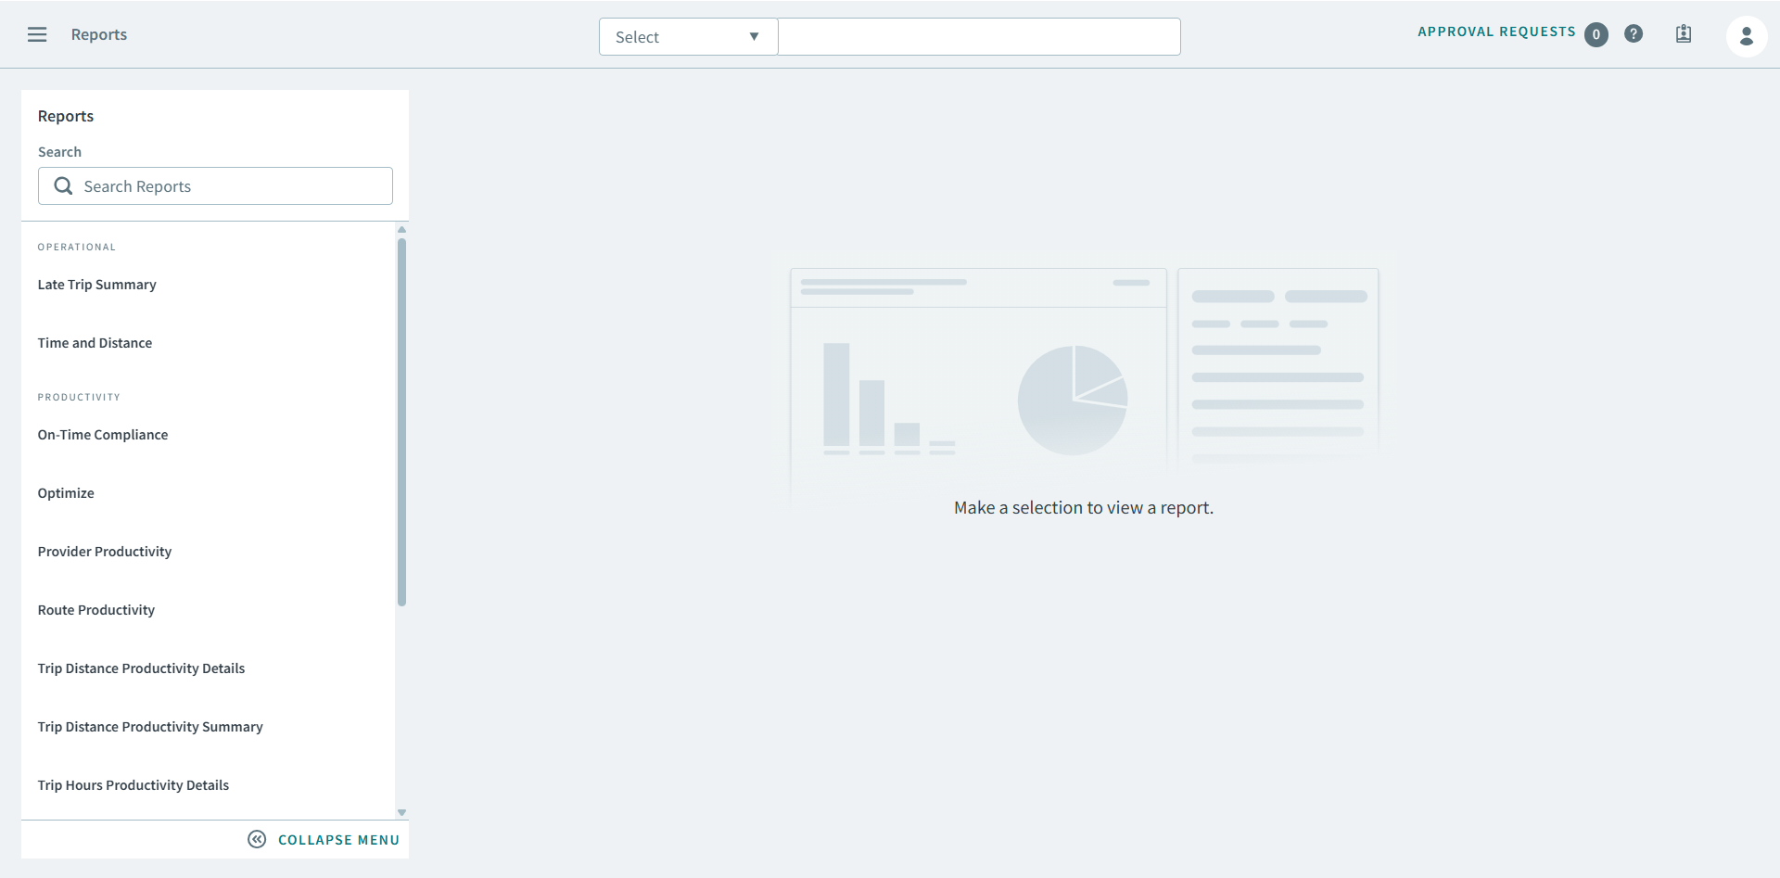
Task: Click the scrollbar down arrow below report list
Action: tap(401, 811)
